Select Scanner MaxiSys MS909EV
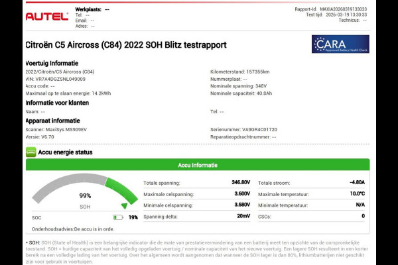This screenshot has width=398, height=265. coord(56,130)
